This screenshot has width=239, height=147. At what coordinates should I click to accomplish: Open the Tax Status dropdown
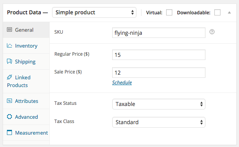(x=159, y=104)
